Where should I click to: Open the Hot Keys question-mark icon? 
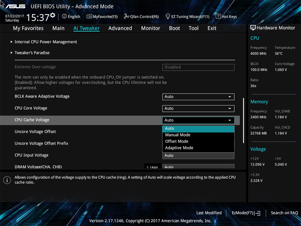pos(218,16)
